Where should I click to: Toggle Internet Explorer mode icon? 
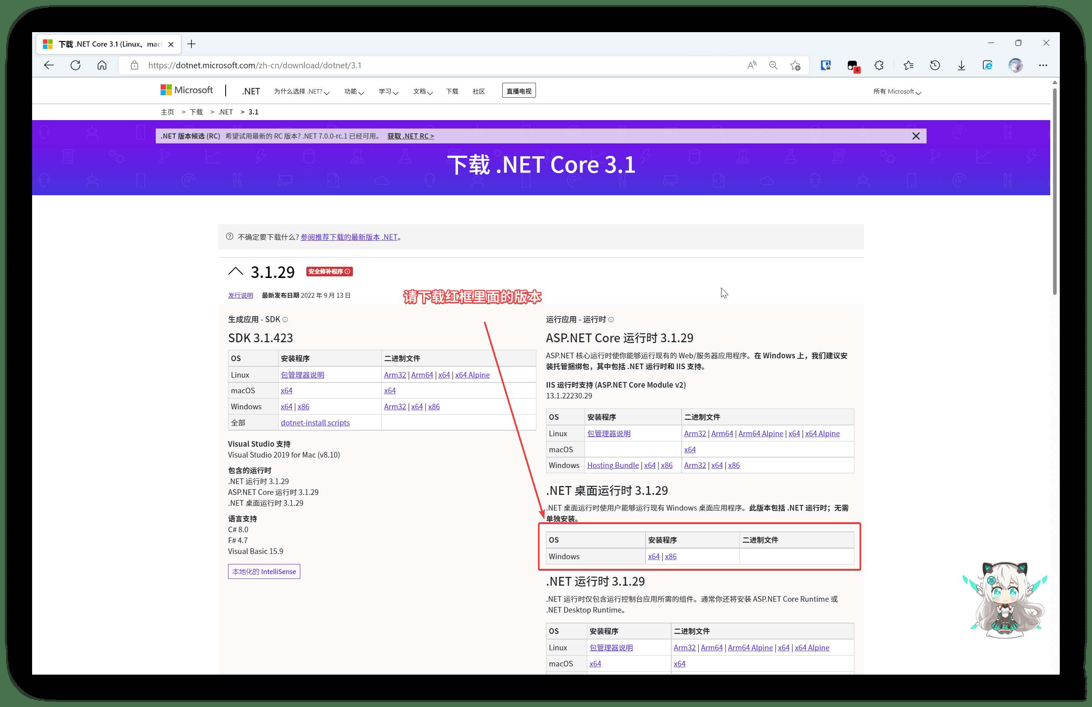pos(988,65)
